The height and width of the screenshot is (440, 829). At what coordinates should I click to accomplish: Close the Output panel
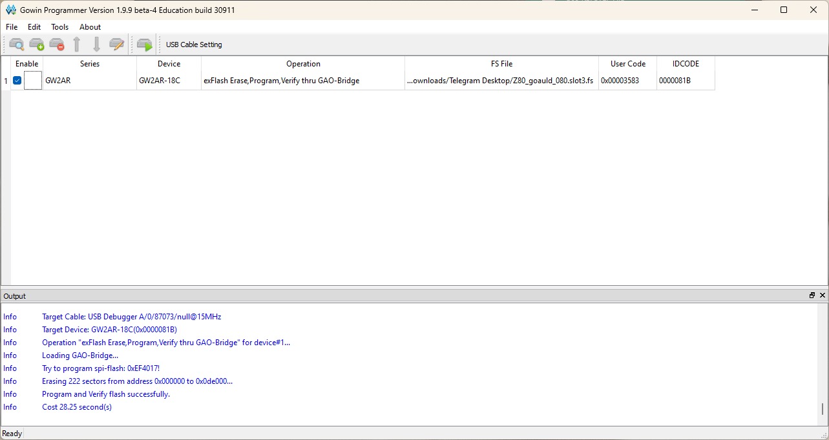(x=823, y=295)
